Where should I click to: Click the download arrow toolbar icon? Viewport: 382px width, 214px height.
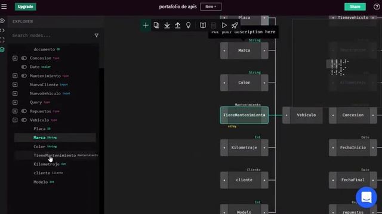pyautogui.click(x=167, y=25)
